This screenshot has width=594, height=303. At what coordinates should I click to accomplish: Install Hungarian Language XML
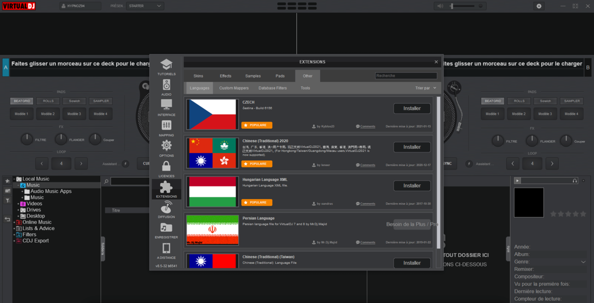point(412,185)
